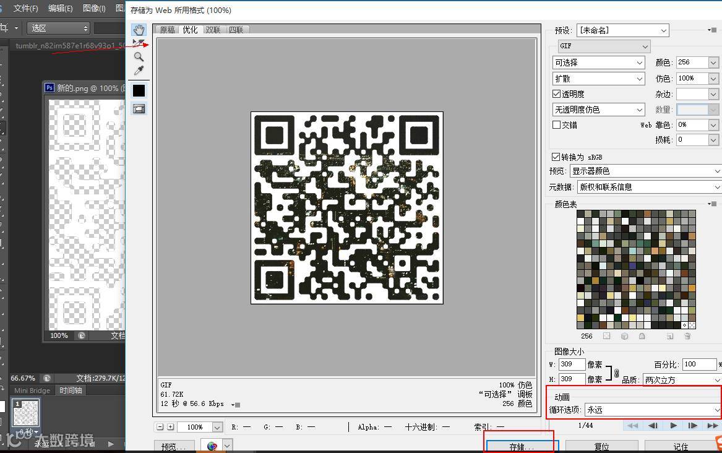
Task: Jump to the last animation frame
Action: (713, 425)
